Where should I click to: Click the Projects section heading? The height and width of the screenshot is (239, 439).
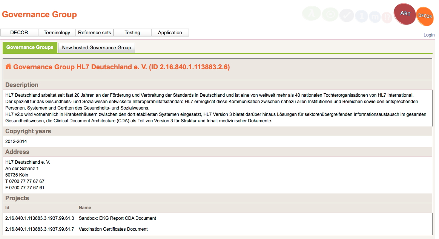(x=17, y=198)
